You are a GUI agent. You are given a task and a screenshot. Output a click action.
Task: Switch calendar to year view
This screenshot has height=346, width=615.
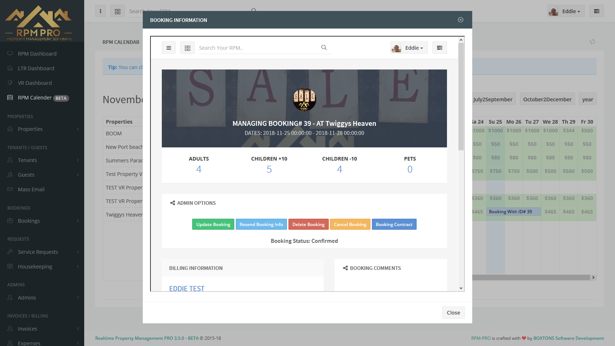588,99
